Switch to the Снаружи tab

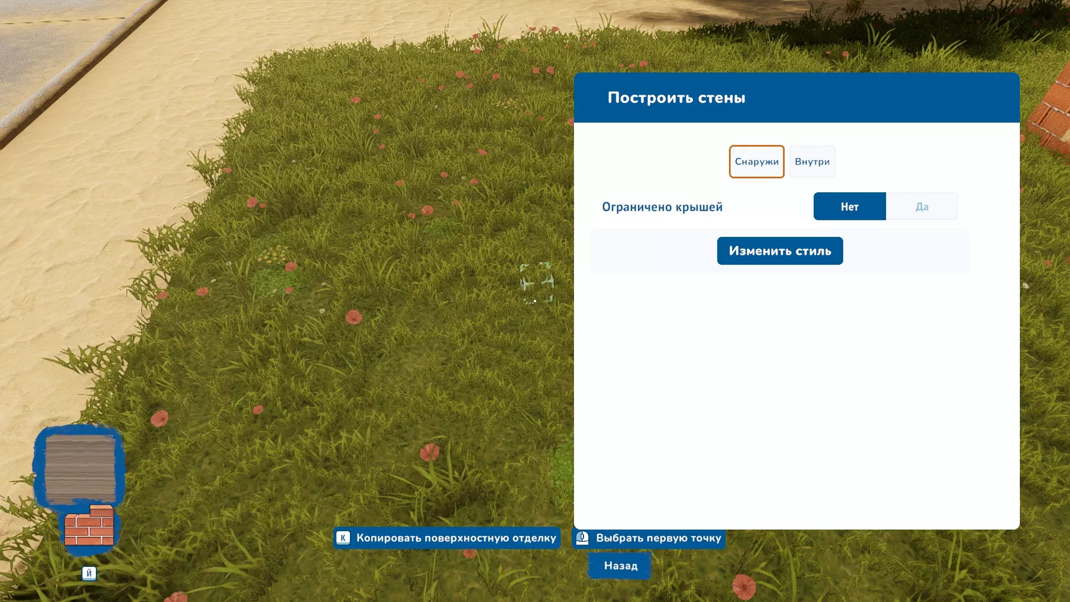pos(756,162)
